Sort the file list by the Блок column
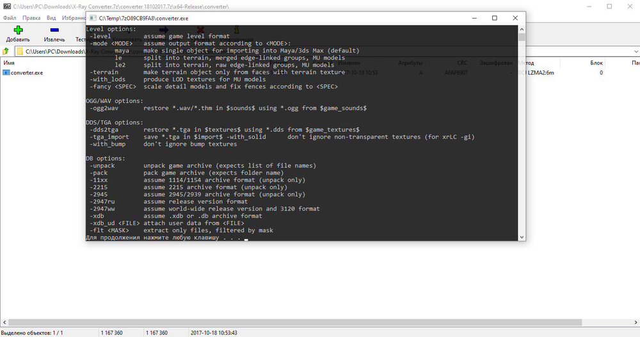The height and width of the screenshot is (337, 640). click(x=596, y=63)
